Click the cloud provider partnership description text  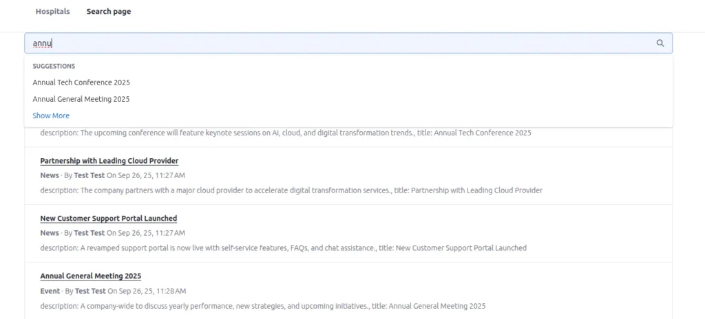tap(291, 190)
